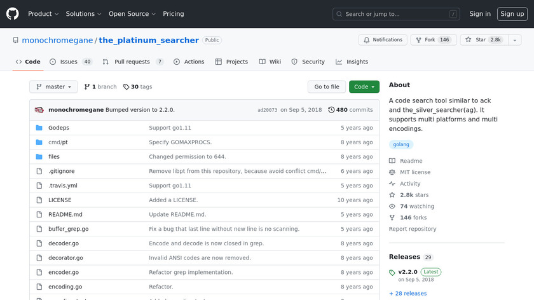Switch to the Issues tab

click(71, 62)
